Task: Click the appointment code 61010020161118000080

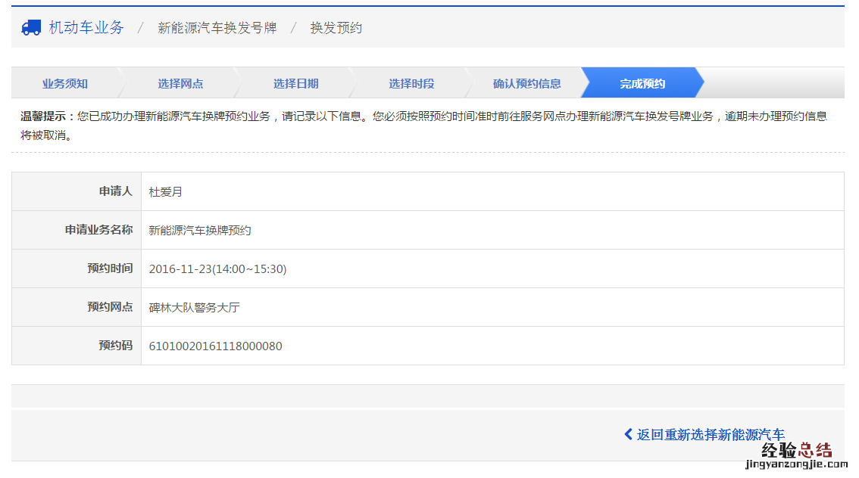Action: [215, 346]
